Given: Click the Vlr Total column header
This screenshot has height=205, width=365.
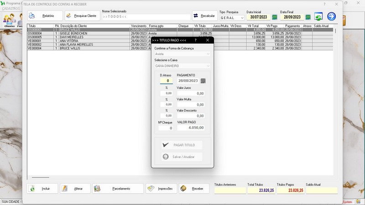Looking at the screenshot, I should tap(256, 26).
